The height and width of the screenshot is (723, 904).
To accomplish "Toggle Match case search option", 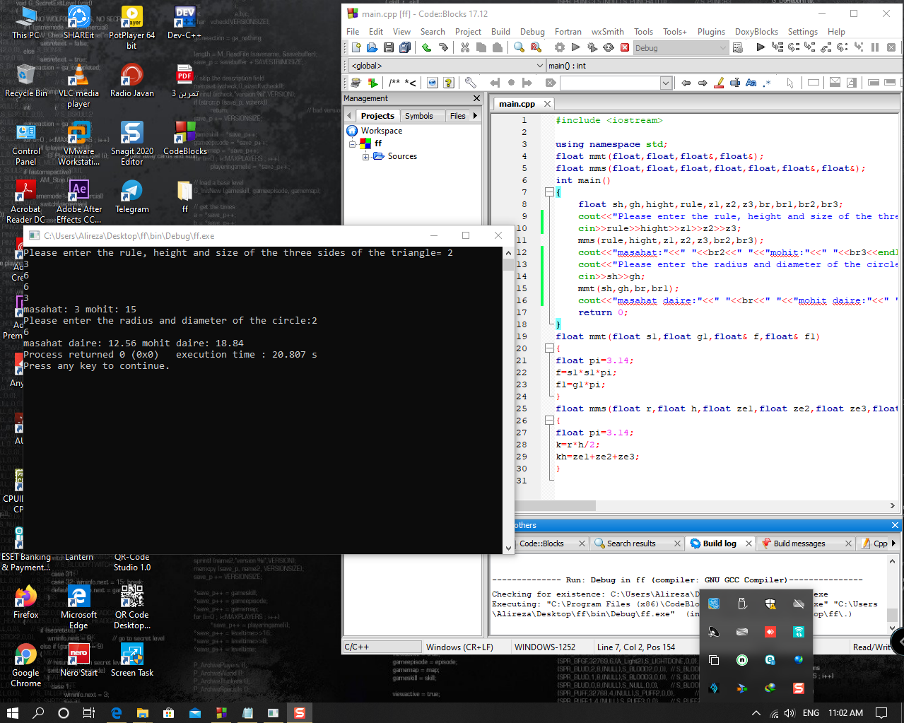I will click(751, 83).
